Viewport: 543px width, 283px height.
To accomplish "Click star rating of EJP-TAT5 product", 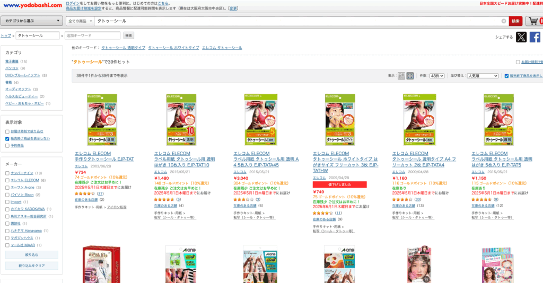I will click(481, 200).
